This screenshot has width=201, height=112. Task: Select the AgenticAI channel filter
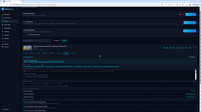coord(64,40)
